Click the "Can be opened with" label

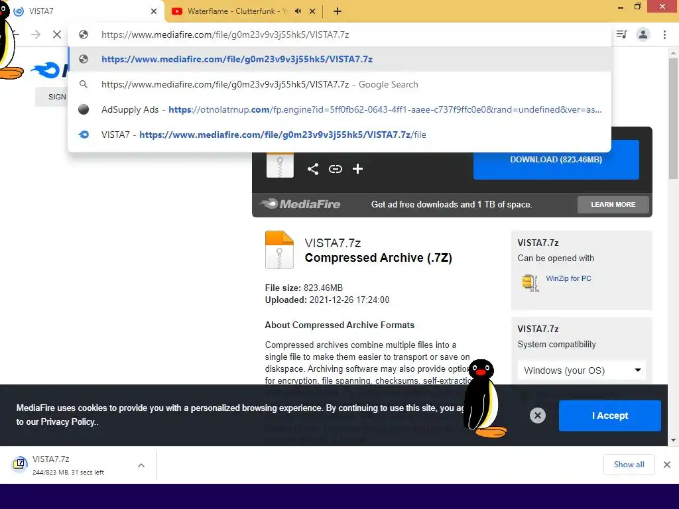tap(556, 258)
